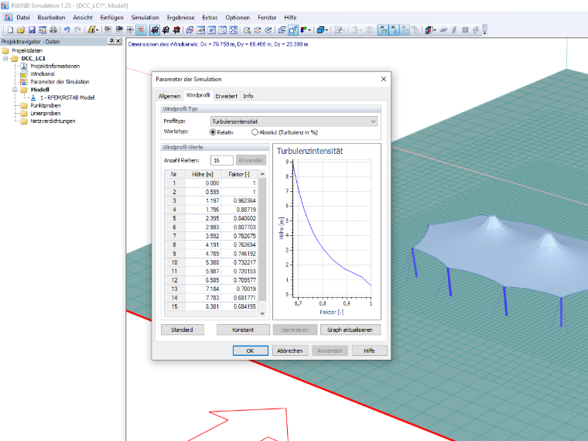Pin the Projektnavigator panel
This screenshot has width=588, height=441.
[x=111, y=41]
